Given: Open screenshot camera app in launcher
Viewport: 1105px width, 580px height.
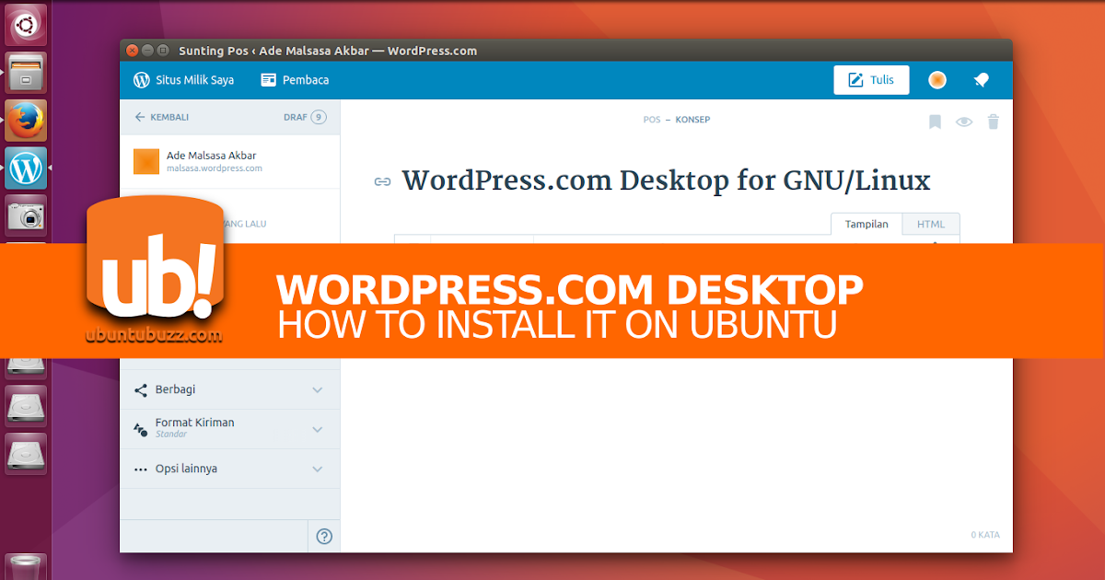Looking at the screenshot, I should 26,215.
